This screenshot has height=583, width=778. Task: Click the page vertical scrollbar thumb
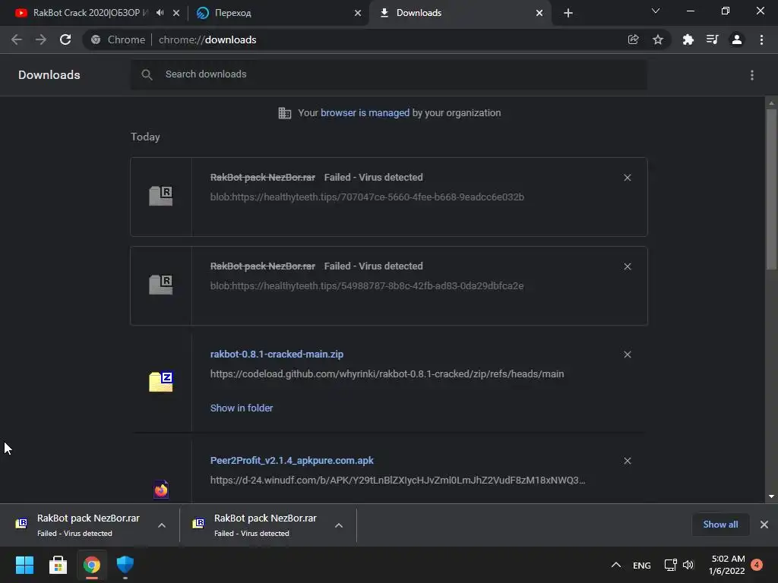[771, 188]
